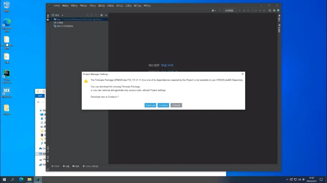Open the 工具(T) menu
This screenshot has height=183, width=327.
coord(128,6)
